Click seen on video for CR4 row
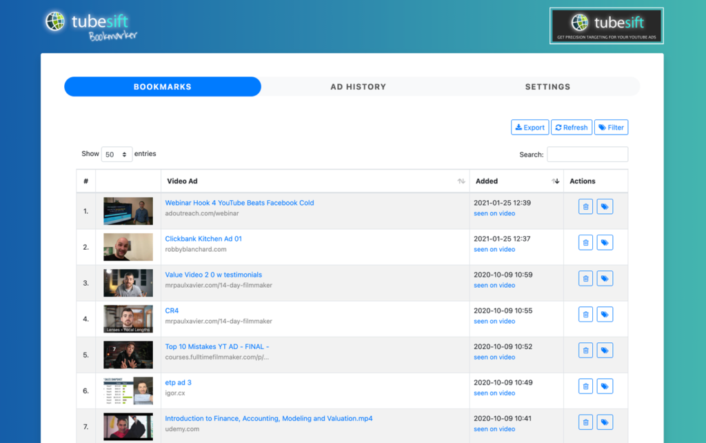Image resolution: width=706 pixels, height=443 pixels. click(494, 322)
